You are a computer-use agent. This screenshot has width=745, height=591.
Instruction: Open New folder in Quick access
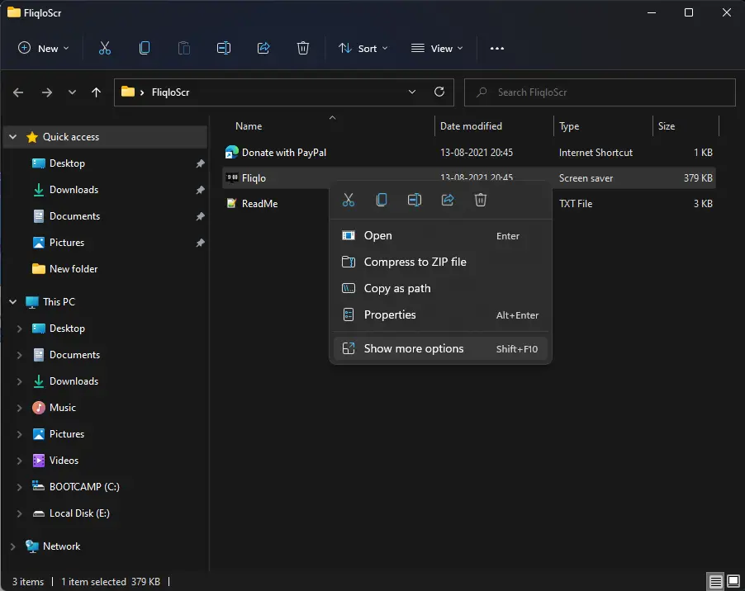pos(74,269)
